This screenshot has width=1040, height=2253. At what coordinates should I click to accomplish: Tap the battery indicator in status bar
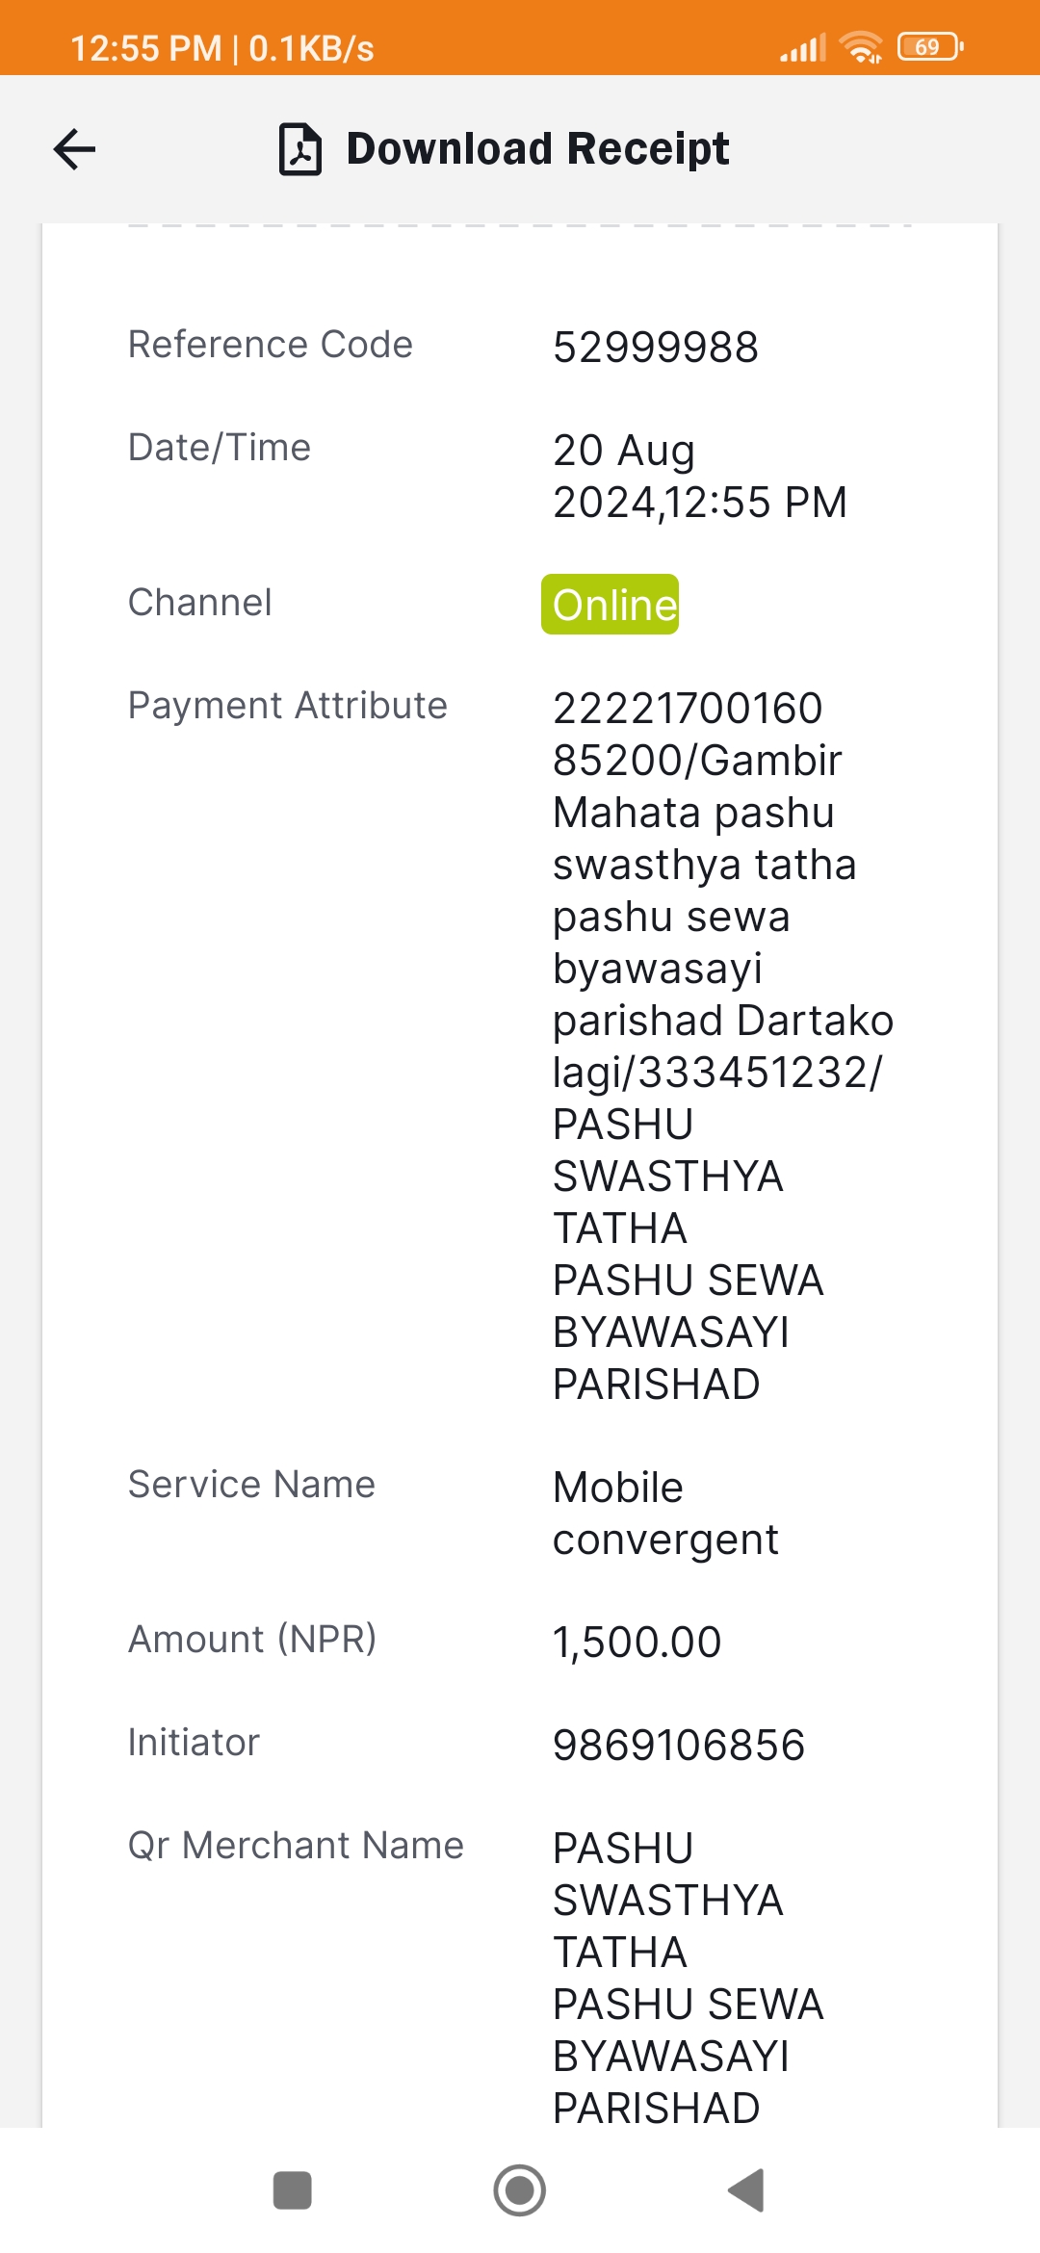tap(930, 46)
